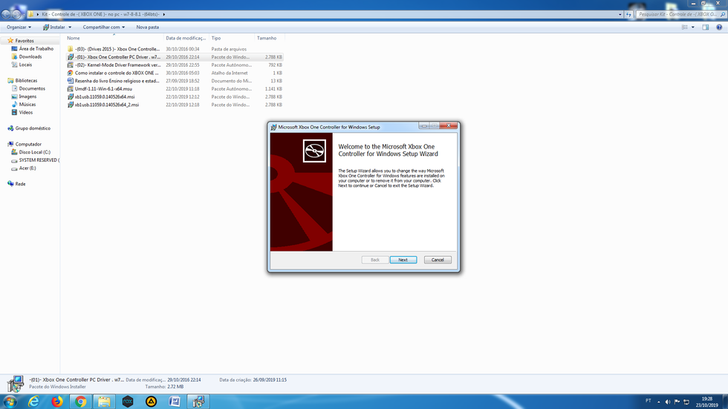Viewport: 728px width, 409px height.
Task: Cancel the Xbox One Controller setup
Action: (438, 260)
